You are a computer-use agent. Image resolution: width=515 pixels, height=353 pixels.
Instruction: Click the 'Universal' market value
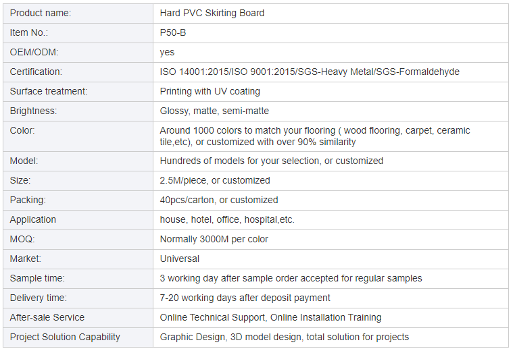click(x=180, y=259)
